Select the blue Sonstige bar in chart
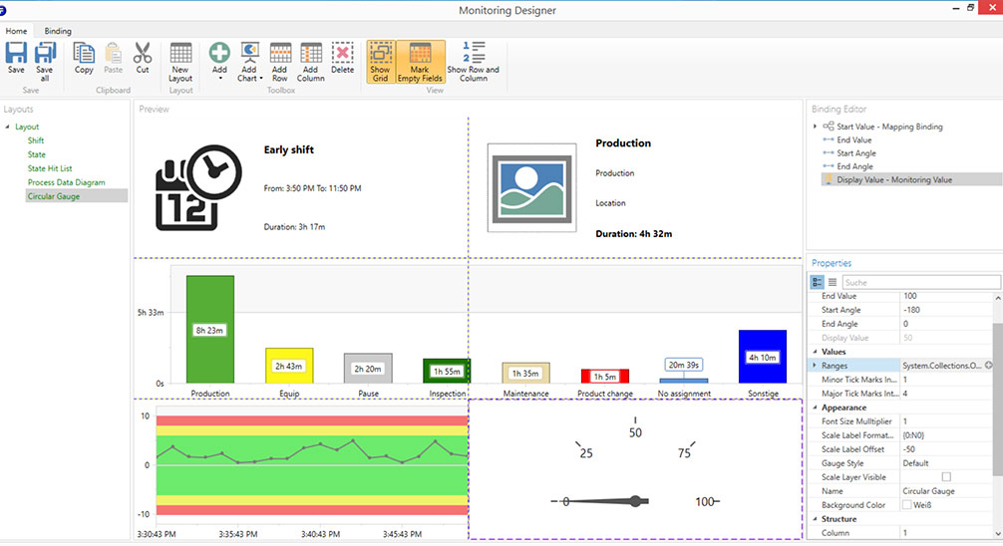Screen dimensions: 1003x546 [x=763, y=357]
